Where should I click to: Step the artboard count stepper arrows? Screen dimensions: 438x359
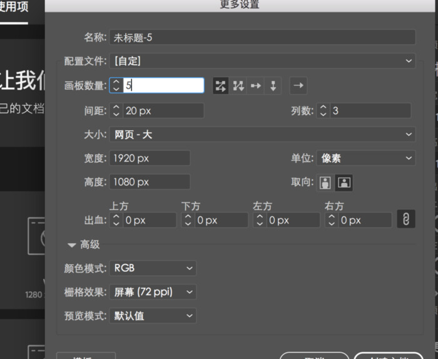(x=116, y=85)
